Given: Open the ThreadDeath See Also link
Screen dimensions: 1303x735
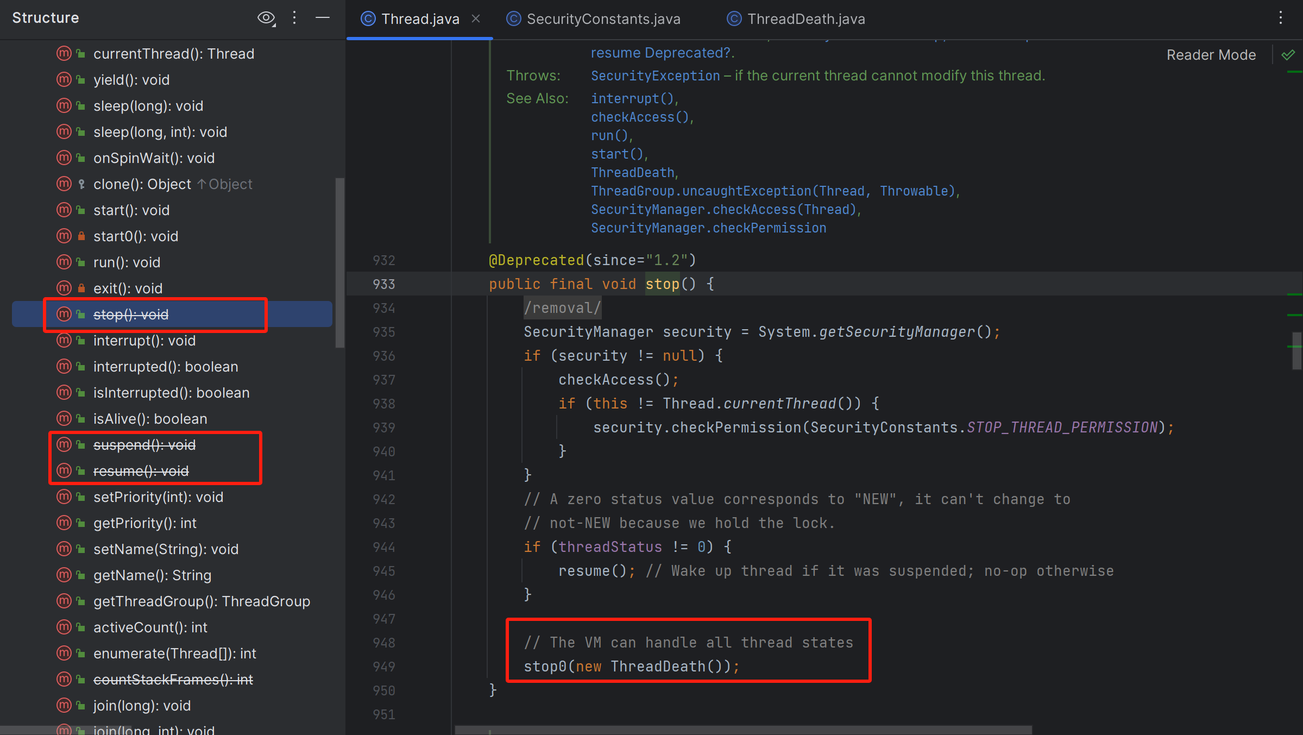Looking at the screenshot, I should [633, 173].
